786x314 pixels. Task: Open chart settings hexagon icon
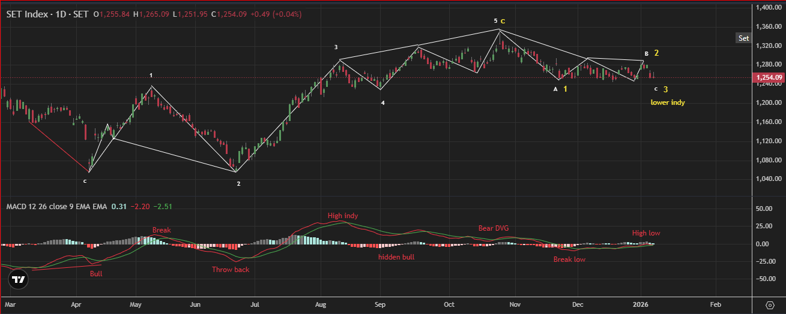pos(770,305)
